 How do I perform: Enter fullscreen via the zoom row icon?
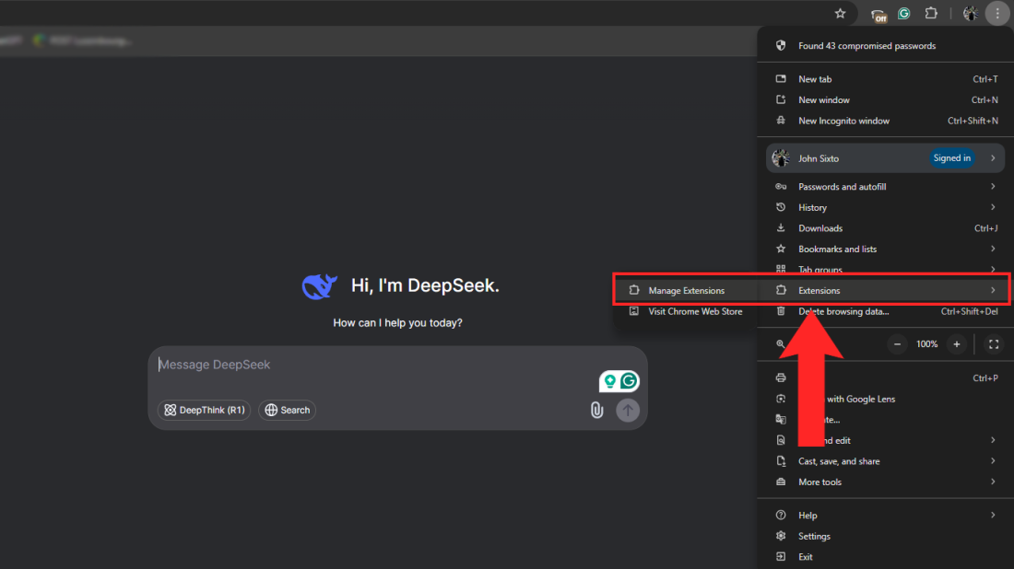(994, 343)
